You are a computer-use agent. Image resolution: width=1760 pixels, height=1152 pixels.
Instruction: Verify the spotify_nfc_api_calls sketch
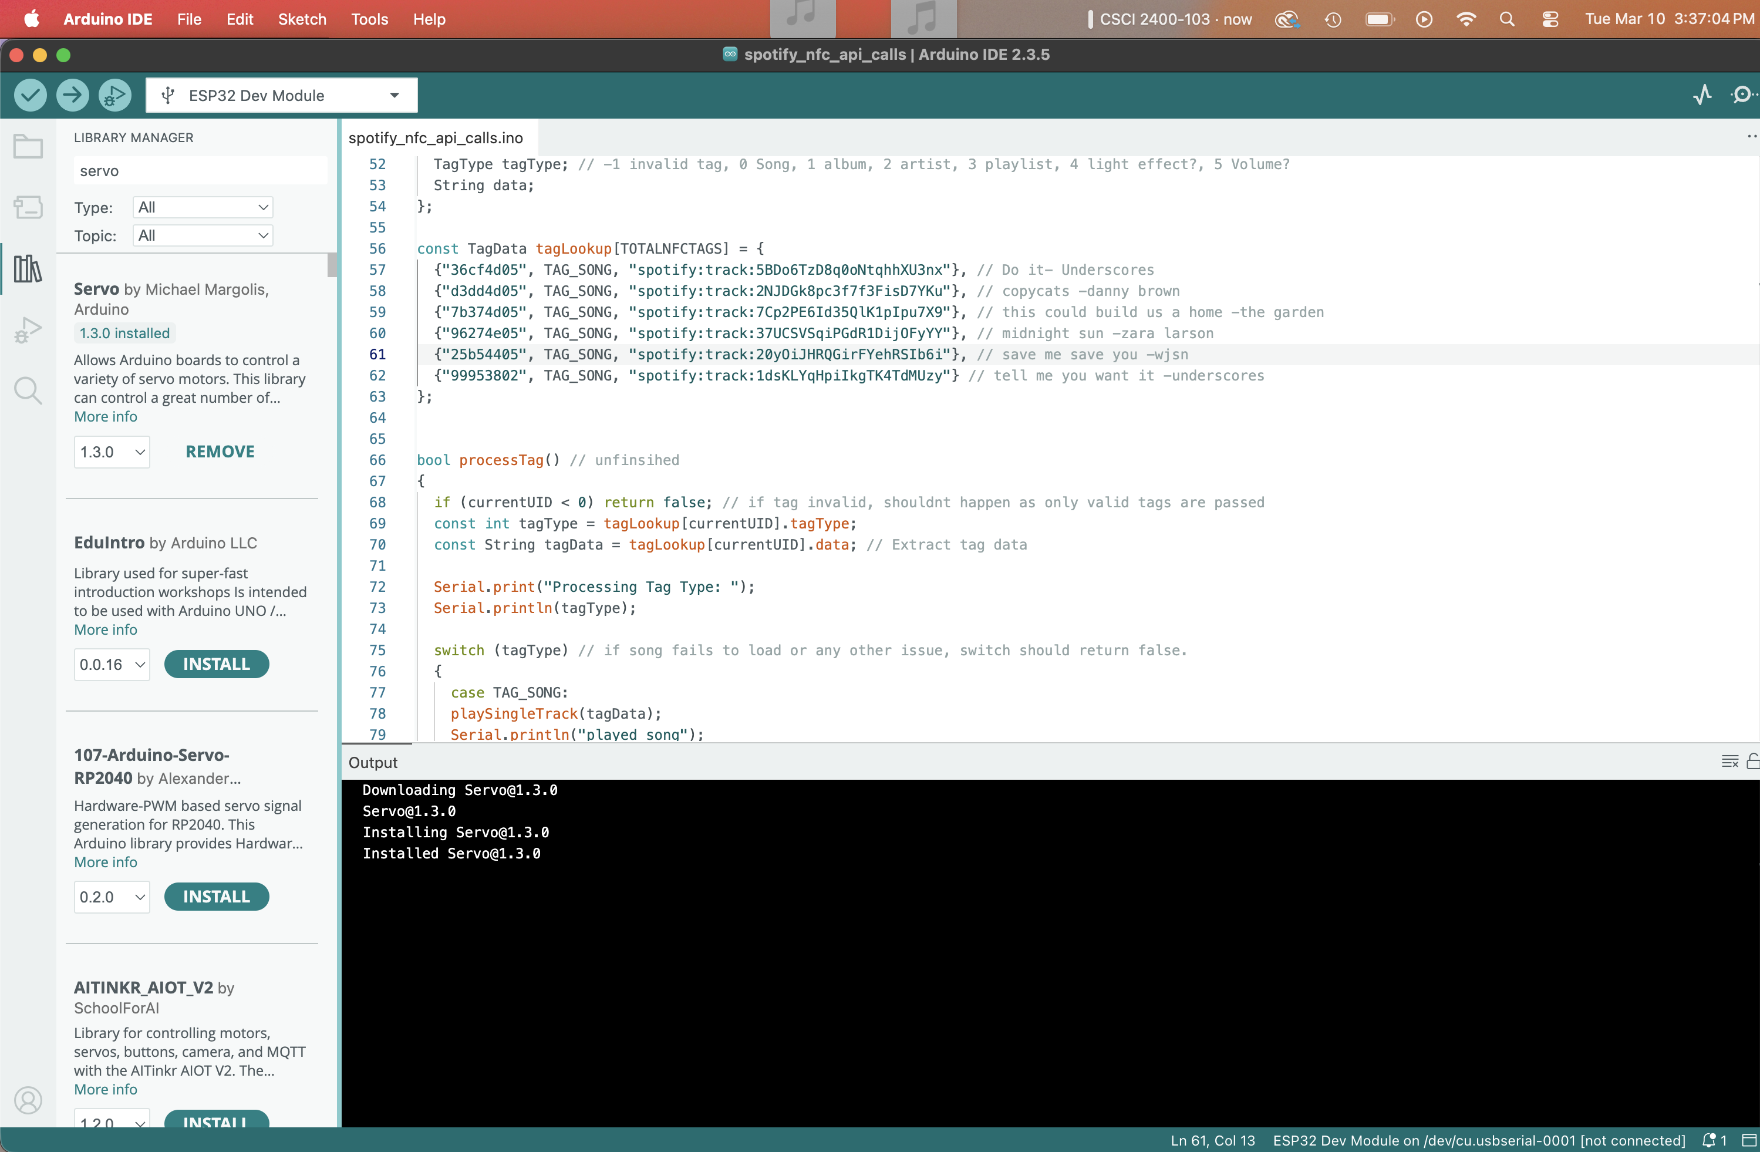tap(31, 95)
